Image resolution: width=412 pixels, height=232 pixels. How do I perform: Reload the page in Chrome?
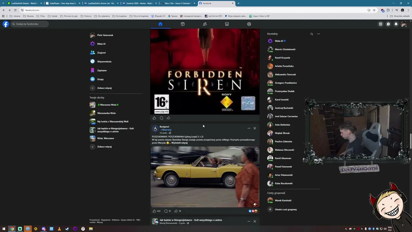coord(15,10)
